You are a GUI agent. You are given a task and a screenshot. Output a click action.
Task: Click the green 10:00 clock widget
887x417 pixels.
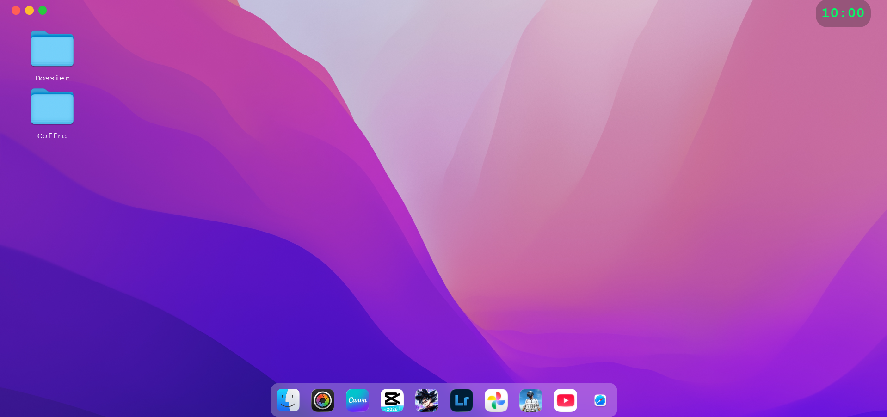coord(843,13)
